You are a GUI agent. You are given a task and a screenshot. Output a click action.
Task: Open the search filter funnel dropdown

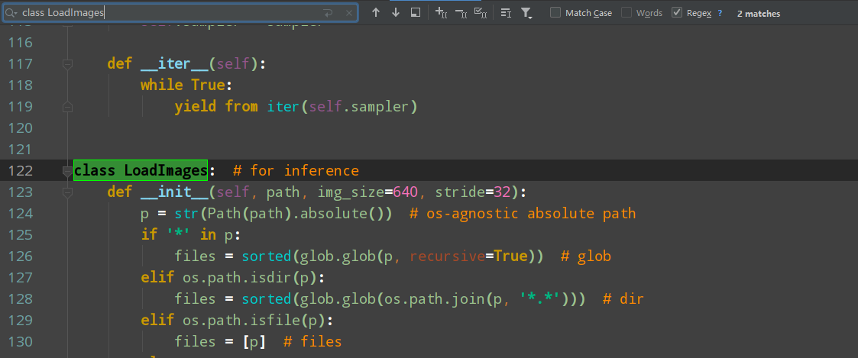coord(526,12)
